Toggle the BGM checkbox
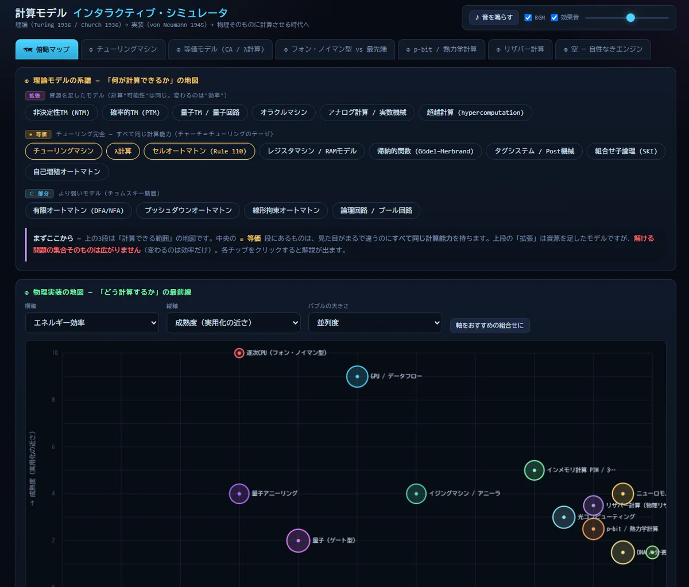The width and height of the screenshot is (689, 587). [x=528, y=18]
